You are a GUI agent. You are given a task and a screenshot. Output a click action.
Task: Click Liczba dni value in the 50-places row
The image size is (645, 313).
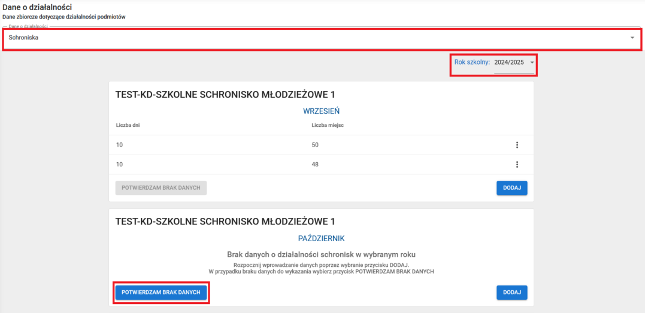120,145
